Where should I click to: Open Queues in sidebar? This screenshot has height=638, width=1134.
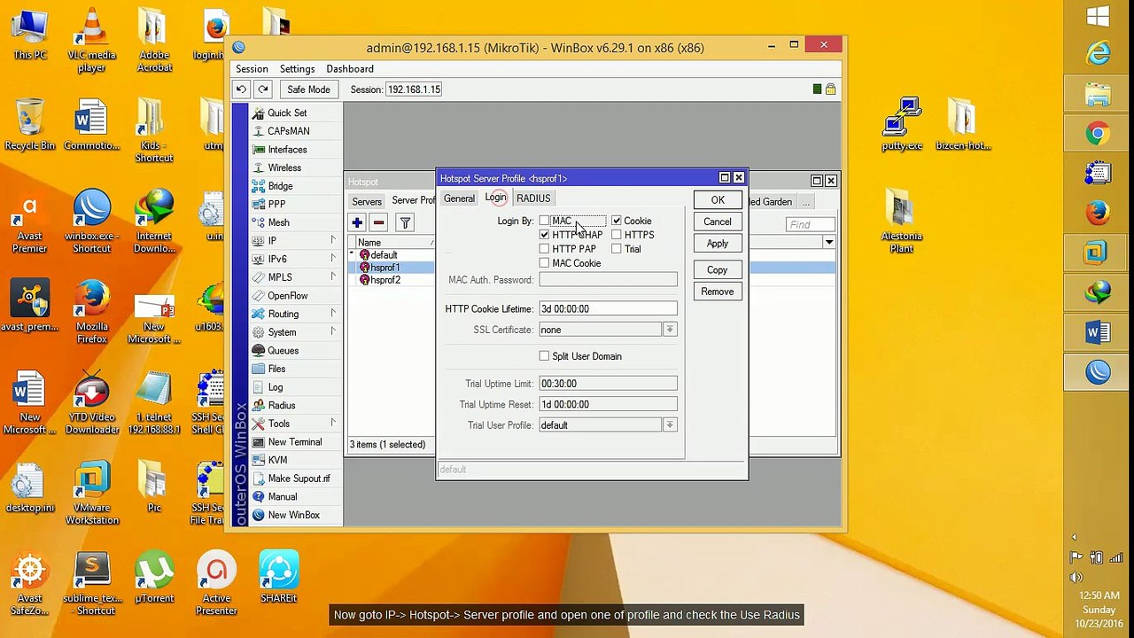tap(283, 350)
